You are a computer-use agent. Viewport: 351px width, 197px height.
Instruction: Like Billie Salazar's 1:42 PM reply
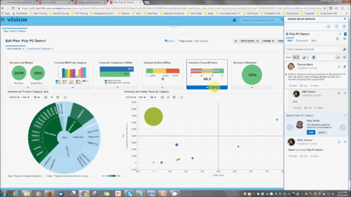pos(308,108)
